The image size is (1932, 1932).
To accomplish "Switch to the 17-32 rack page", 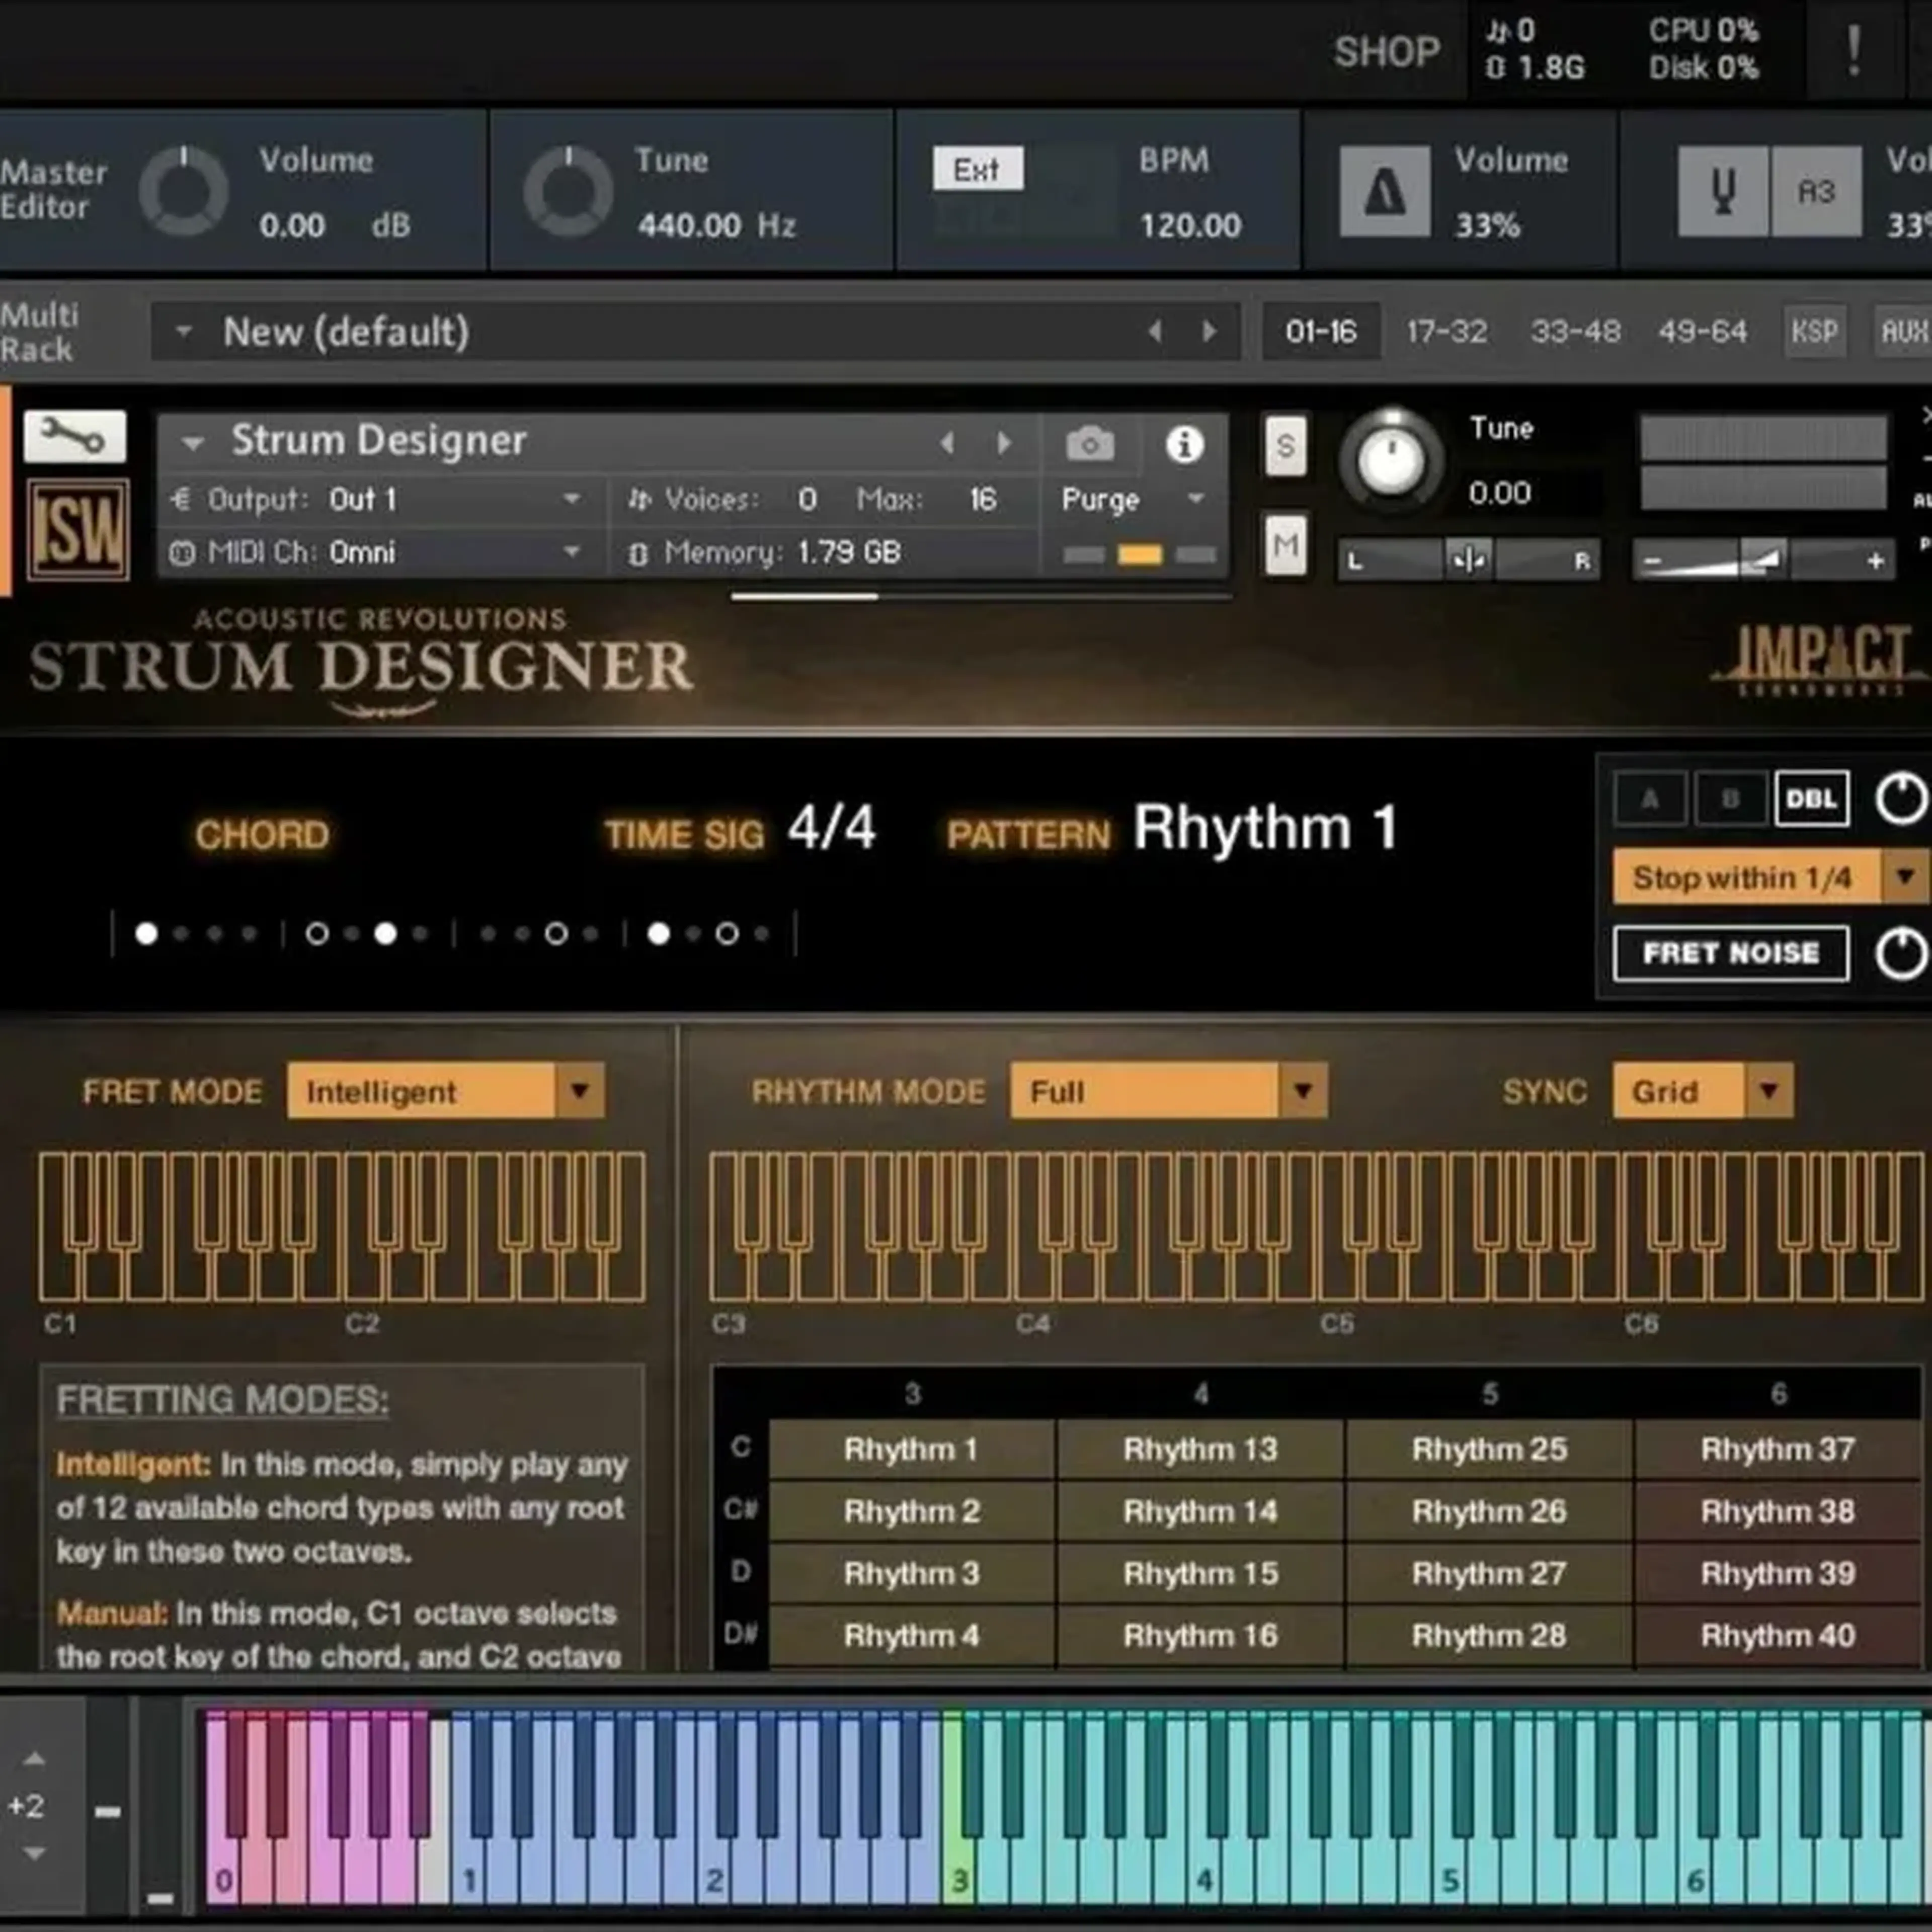I will 1447,331.
